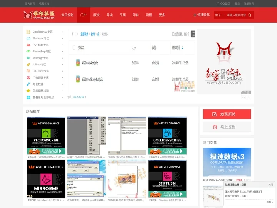Open the Illustrator专区 section icon
This screenshot has width=277, height=208.
point(28,39)
